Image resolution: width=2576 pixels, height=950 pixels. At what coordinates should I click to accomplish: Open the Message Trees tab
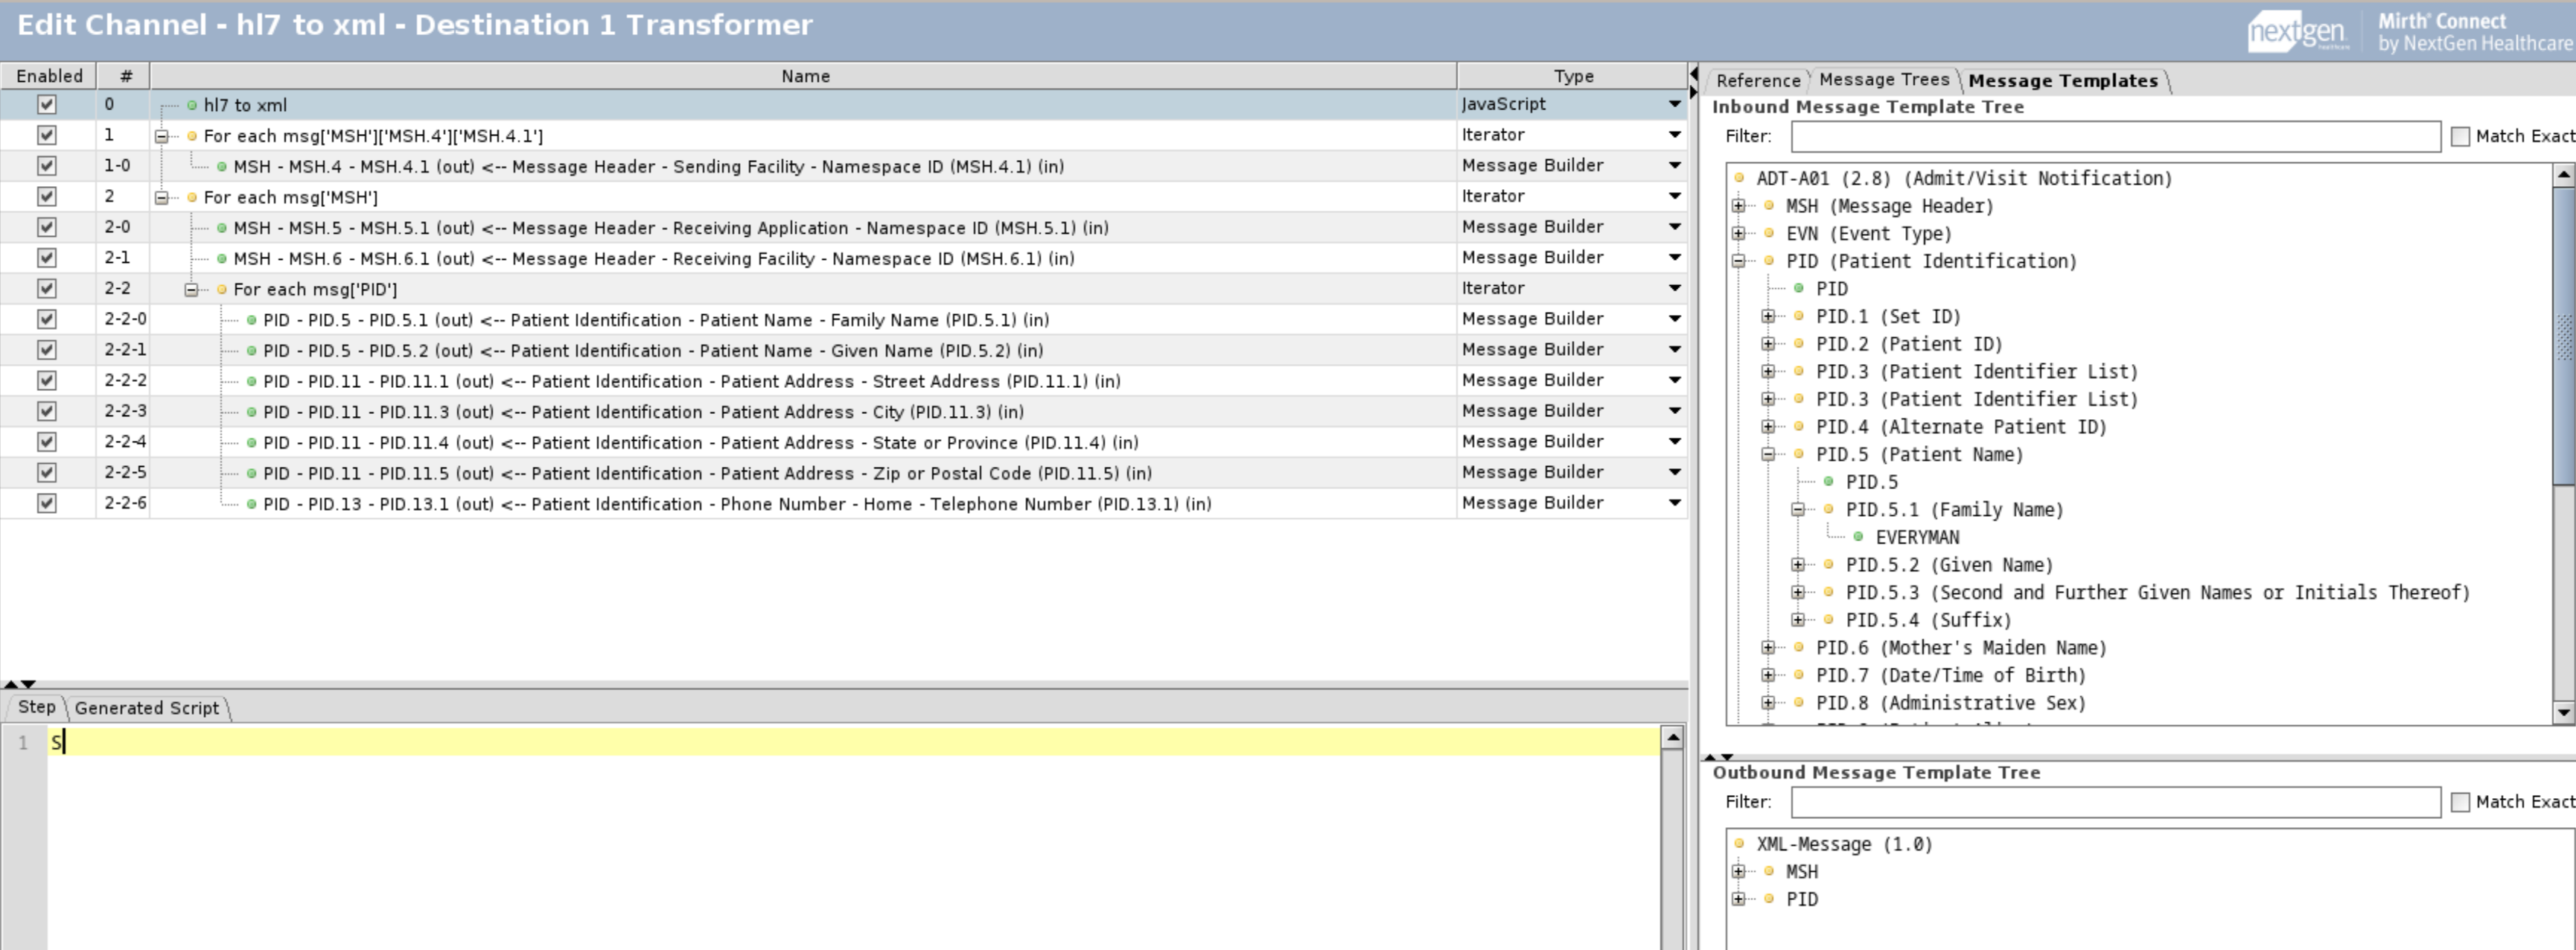click(x=1883, y=80)
